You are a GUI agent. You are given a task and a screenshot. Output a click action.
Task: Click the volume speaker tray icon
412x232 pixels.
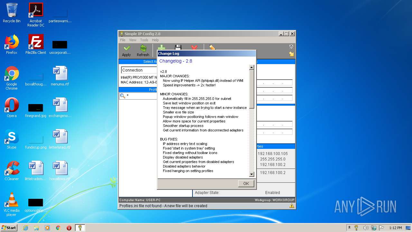tap(366, 228)
